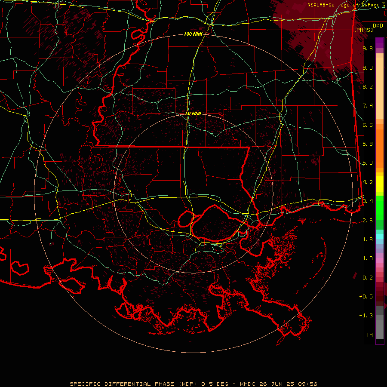This screenshot has height=387, width=387.
Task: Select the 2.6 scale value
Action: coord(368,221)
